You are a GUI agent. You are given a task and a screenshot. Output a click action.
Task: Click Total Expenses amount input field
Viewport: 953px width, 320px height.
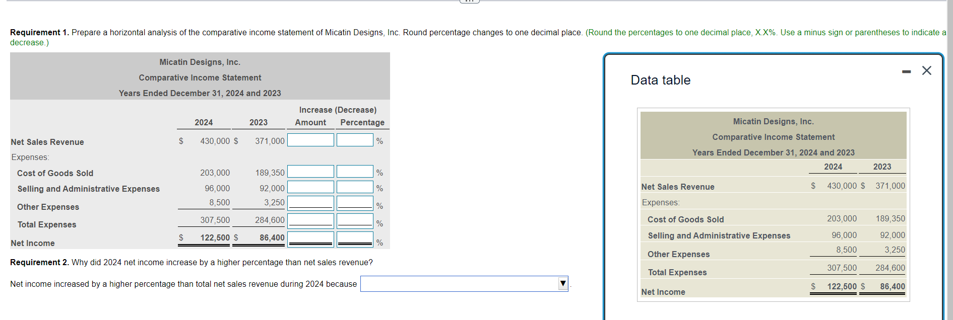click(310, 220)
